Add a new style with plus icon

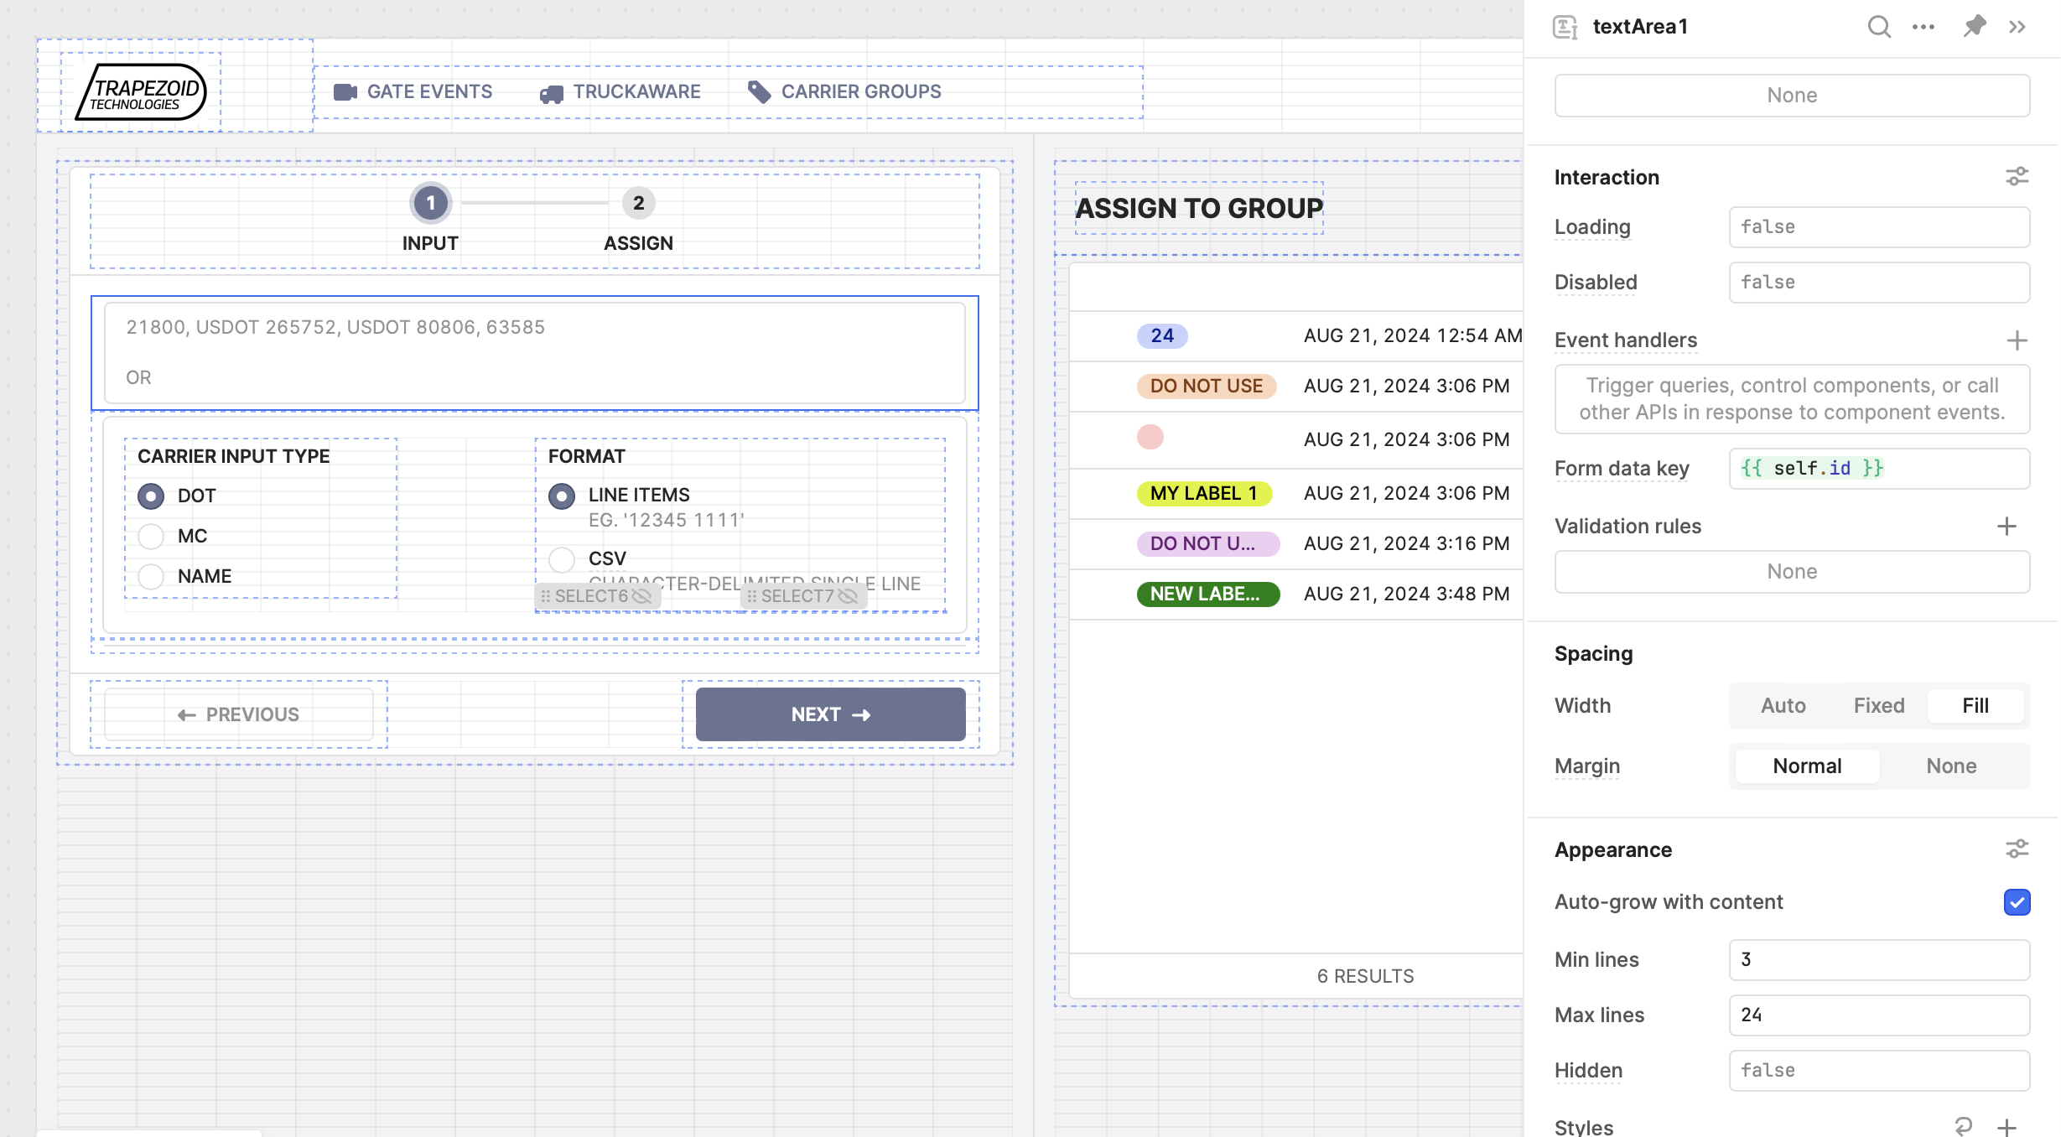point(2006,1127)
